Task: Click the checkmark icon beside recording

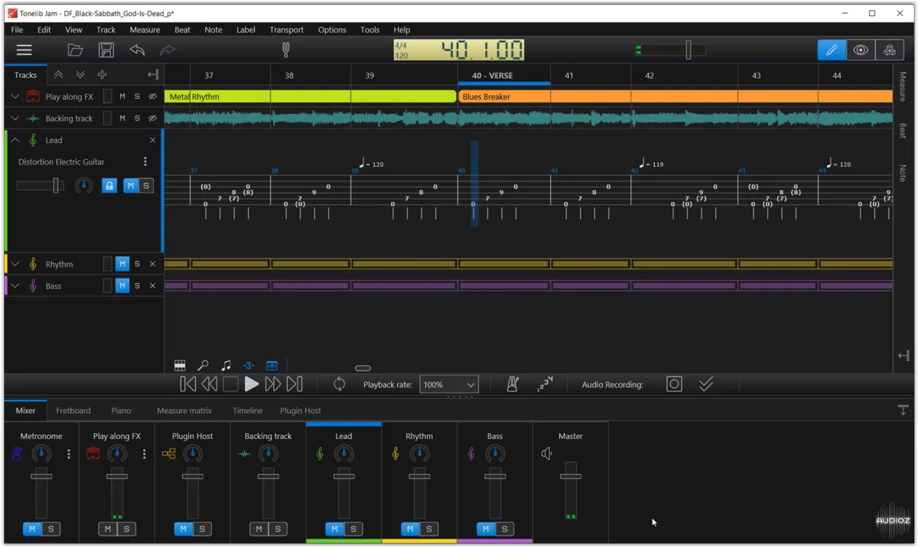Action: pos(706,384)
